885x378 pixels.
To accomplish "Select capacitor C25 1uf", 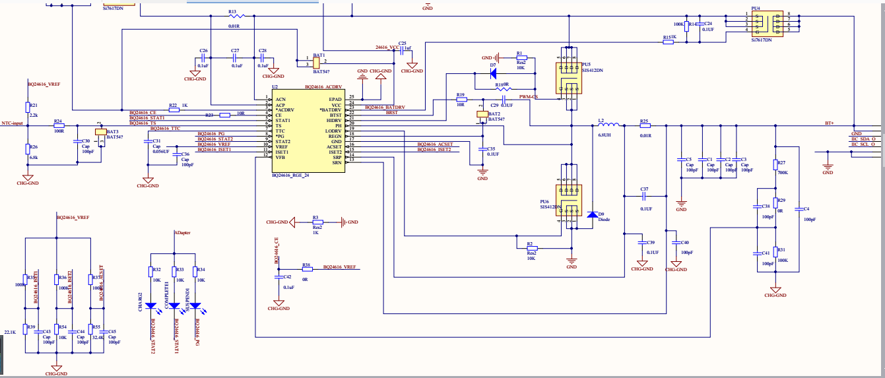I will (x=402, y=51).
